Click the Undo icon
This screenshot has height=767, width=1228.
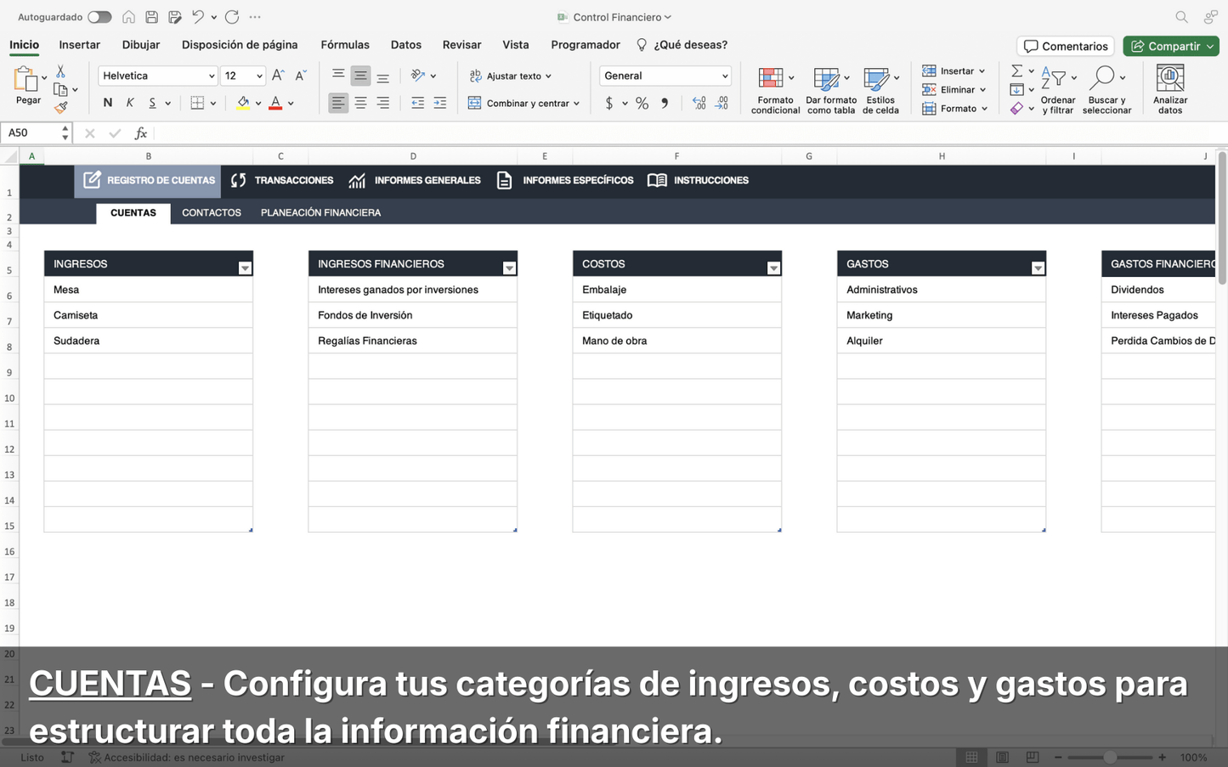[x=199, y=16]
